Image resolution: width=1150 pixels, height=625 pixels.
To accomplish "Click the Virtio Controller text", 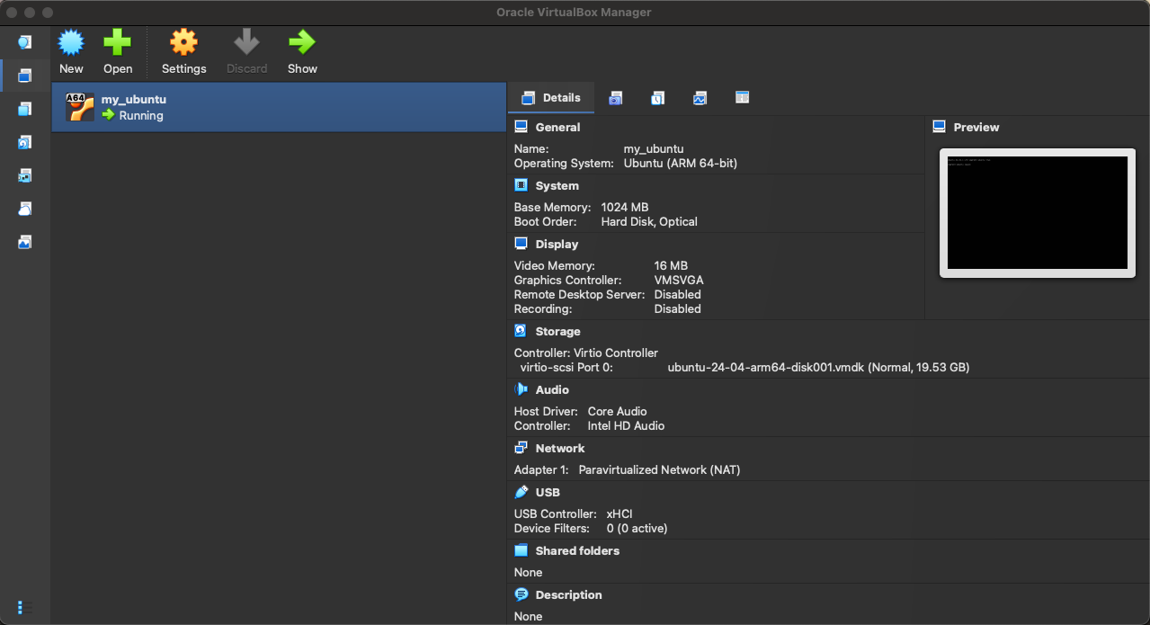I will click(614, 353).
